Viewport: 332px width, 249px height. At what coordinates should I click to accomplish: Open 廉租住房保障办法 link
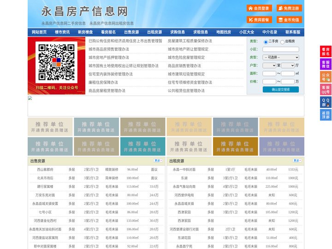pos(103,82)
